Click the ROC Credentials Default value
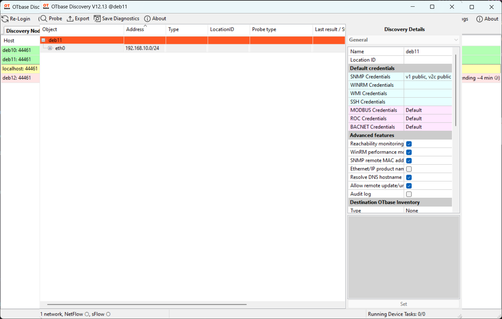The width and height of the screenshot is (502, 319). 428,118
